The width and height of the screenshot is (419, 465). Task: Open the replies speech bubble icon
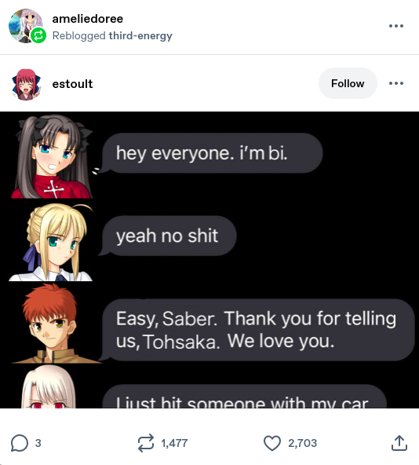click(x=20, y=443)
